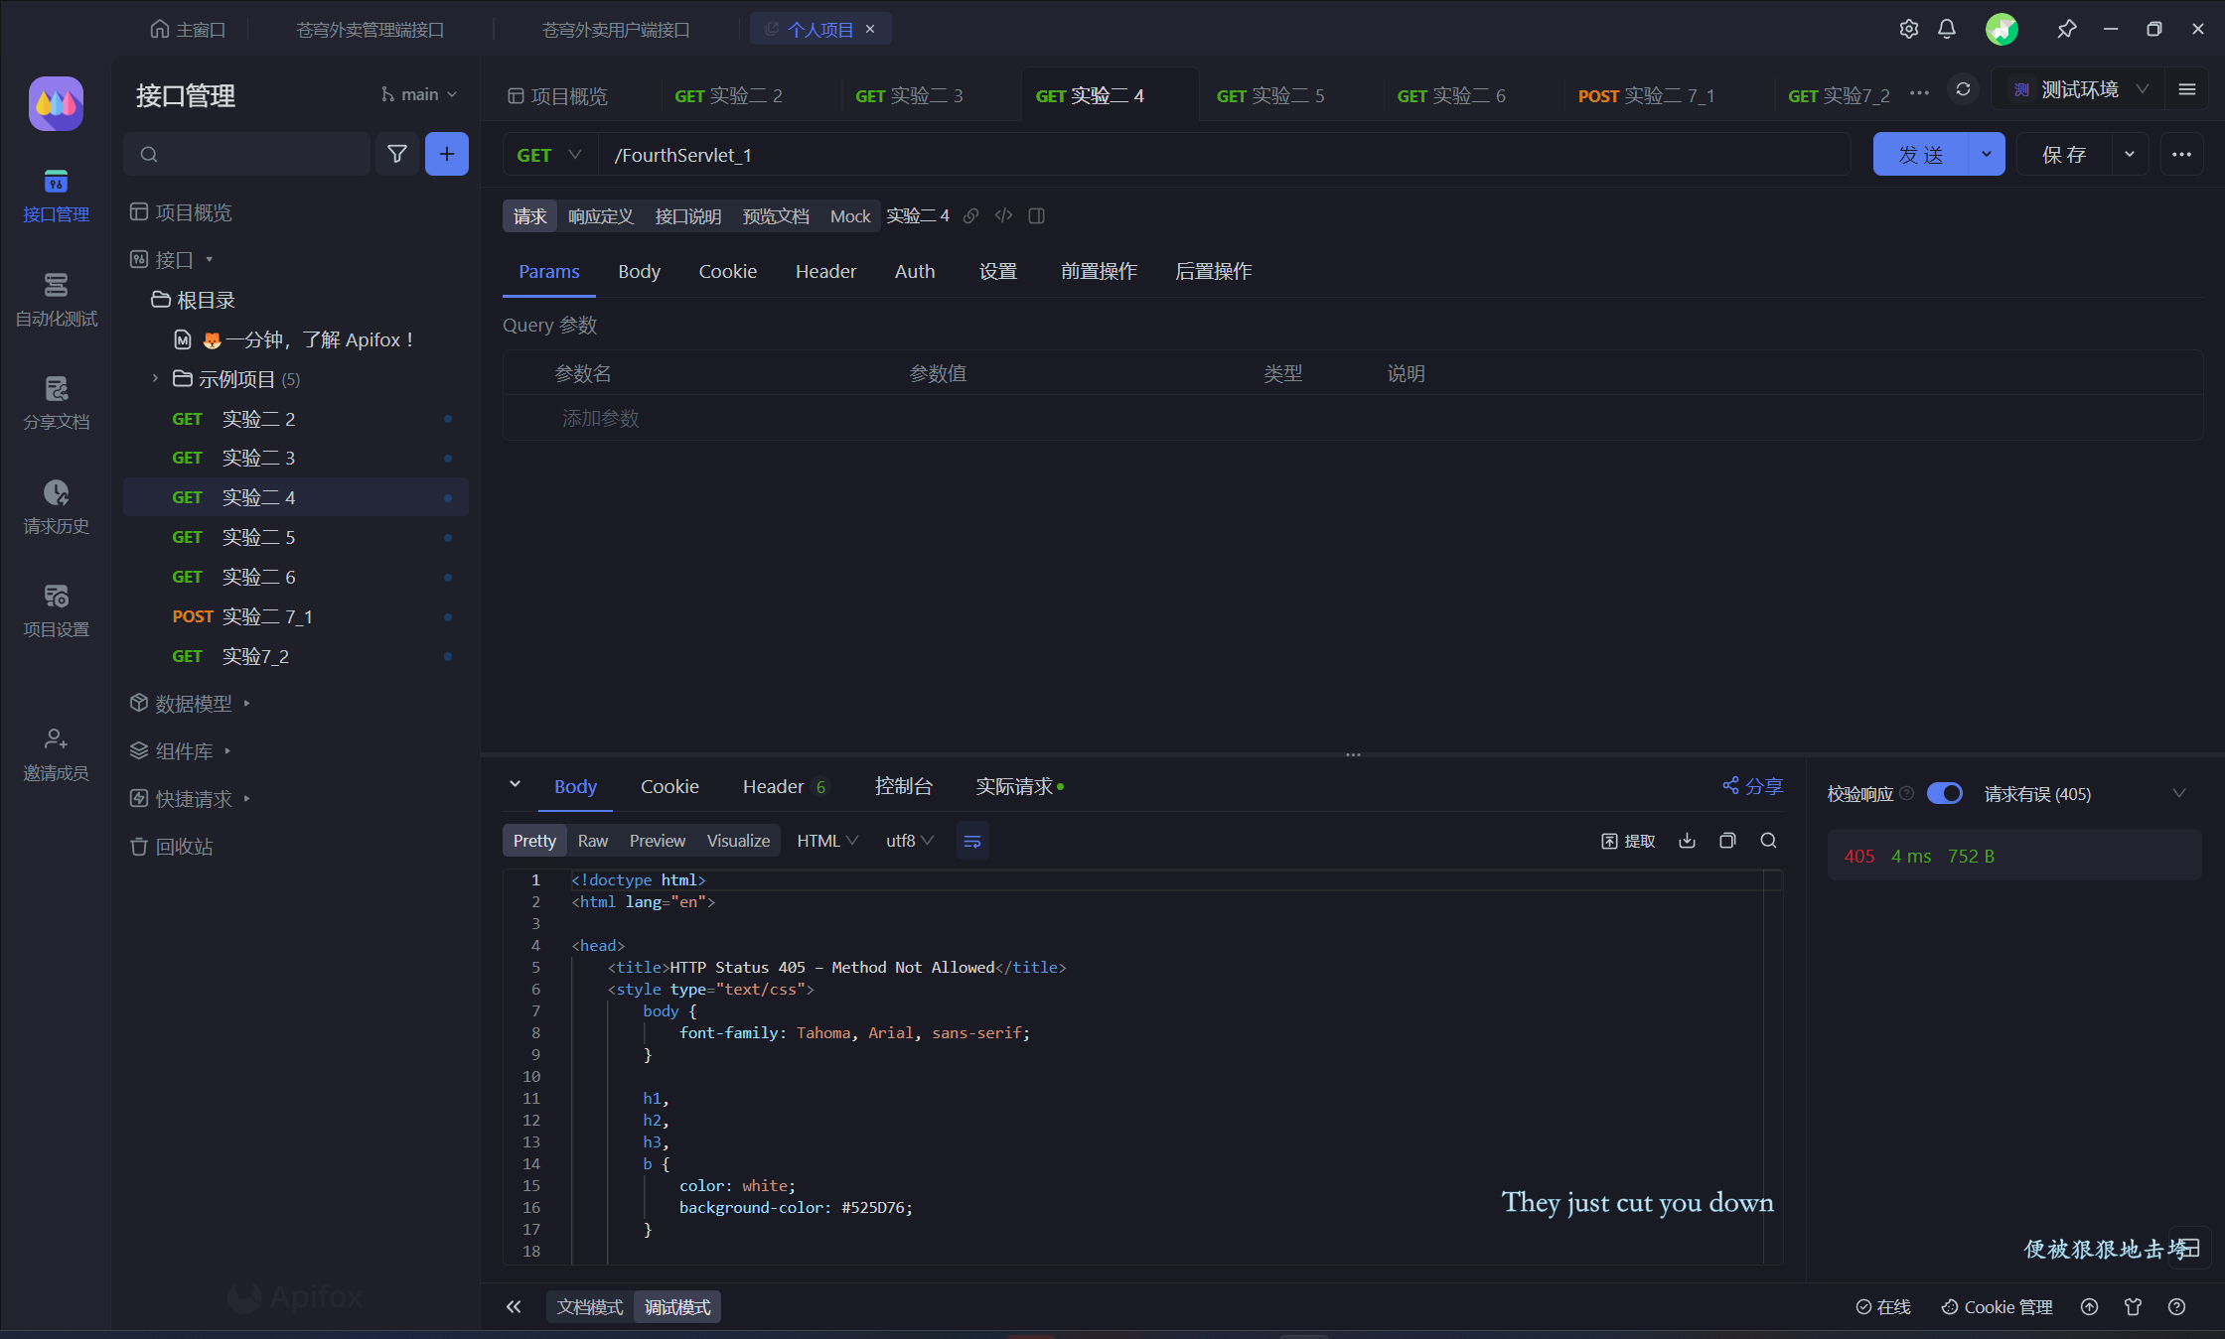Click the upload icon in status bar
The width and height of the screenshot is (2225, 1339).
[x=2089, y=1306]
